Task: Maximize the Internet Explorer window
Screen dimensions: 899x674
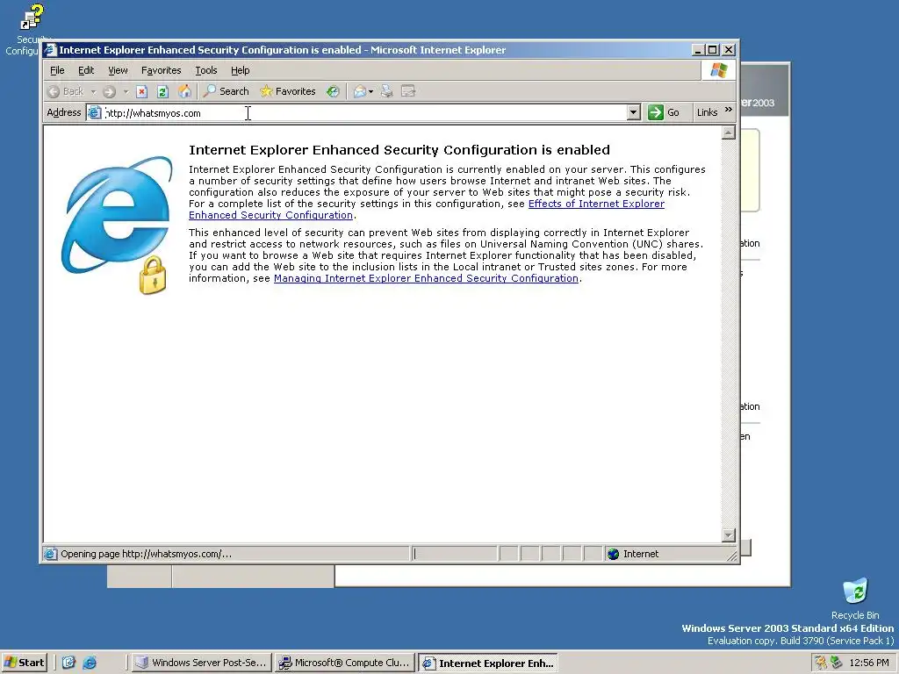Action: pos(712,50)
